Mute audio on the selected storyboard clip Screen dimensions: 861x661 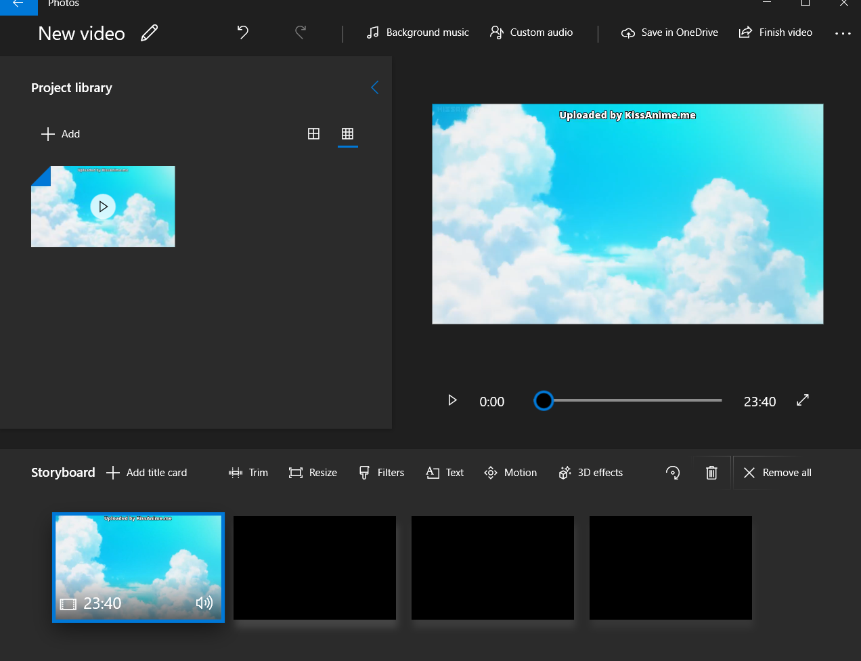click(204, 602)
